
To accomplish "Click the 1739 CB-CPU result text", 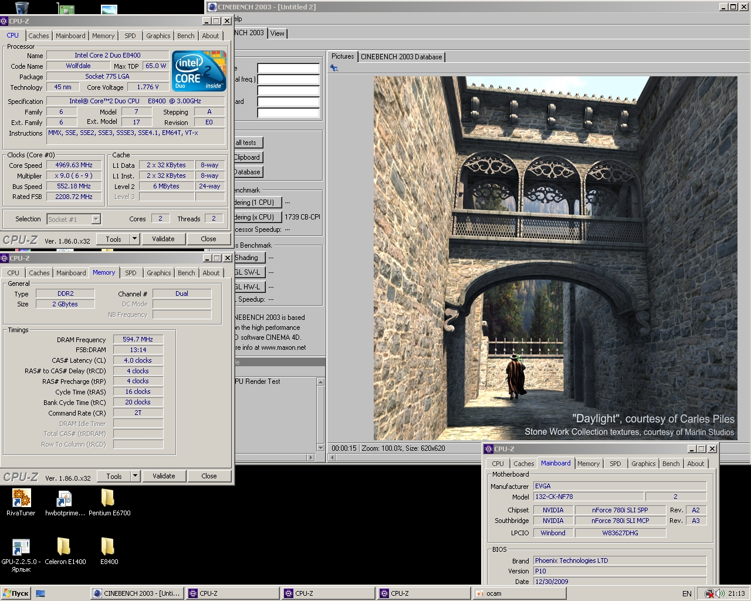I will pos(302,217).
